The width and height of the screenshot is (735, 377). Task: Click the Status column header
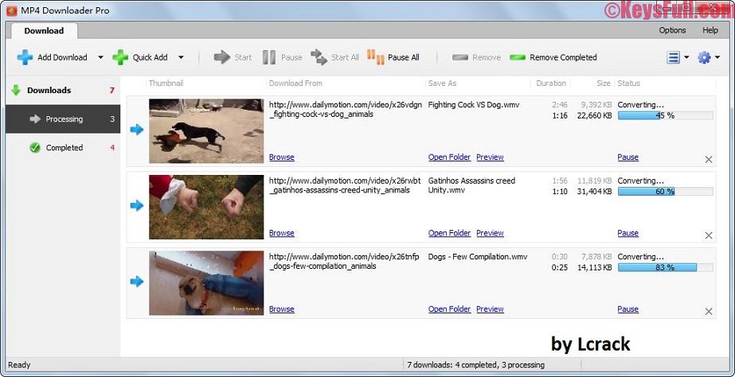[x=628, y=84]
